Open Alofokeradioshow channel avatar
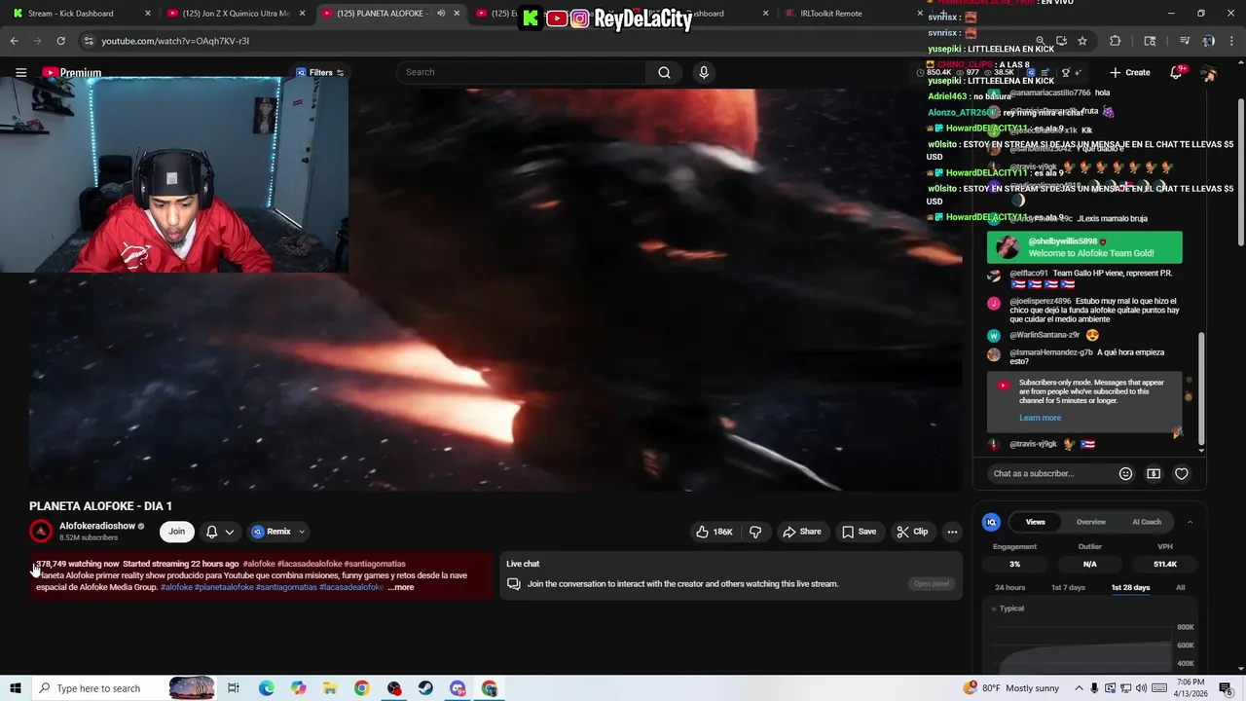Image resolution: width=1246 pixels, height=701 pixels. tap(41, 532)
